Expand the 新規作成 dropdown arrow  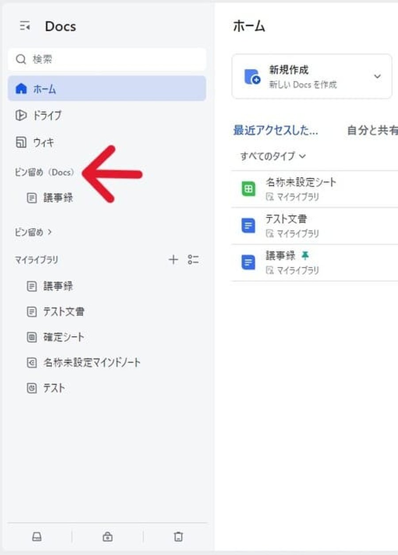click(x=377, y=76)
